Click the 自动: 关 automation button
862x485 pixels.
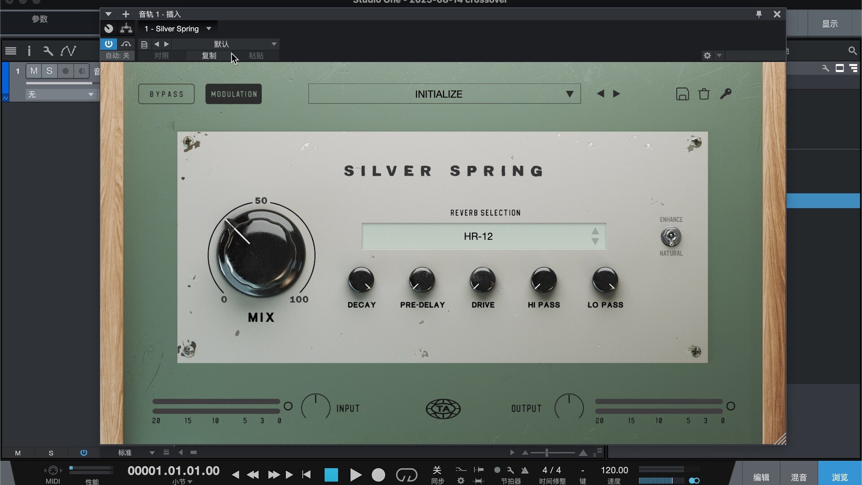pyautogui.click(x=117, y=56)
